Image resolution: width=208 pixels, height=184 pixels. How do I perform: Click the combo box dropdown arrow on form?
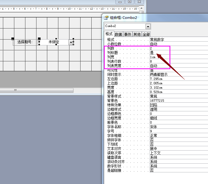(71, 42)
